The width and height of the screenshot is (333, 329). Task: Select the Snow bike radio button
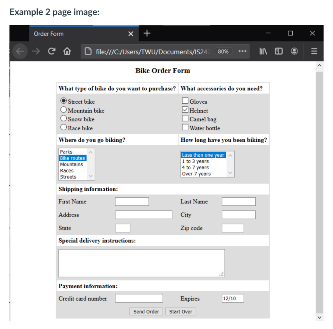coord(63,118)
